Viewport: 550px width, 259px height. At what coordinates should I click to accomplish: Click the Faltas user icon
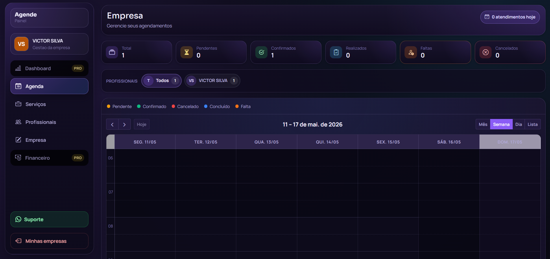point(411,52)
